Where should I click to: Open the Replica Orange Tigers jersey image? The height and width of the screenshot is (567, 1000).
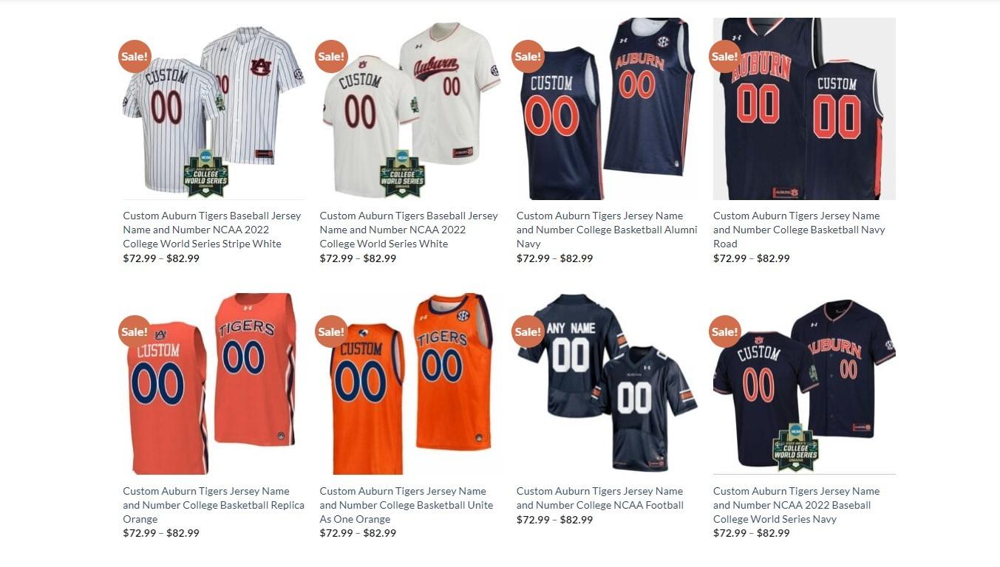tap(214, 384)
